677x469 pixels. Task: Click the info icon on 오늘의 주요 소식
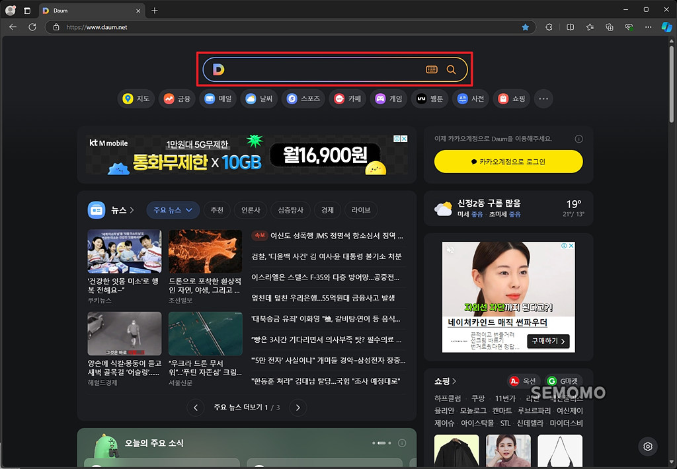(402, 443)
